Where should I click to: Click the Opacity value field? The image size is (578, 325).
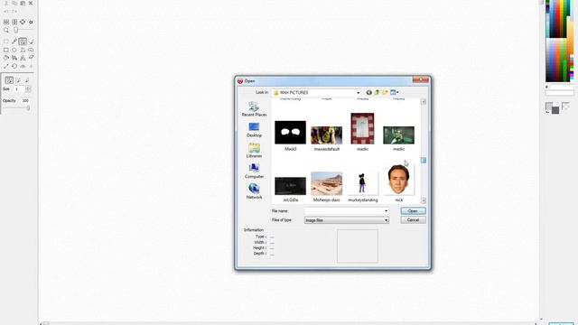[x=25, y=100]
